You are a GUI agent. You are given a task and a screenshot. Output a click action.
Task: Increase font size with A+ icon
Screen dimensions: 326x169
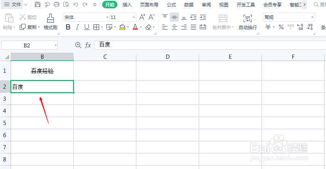142,17
